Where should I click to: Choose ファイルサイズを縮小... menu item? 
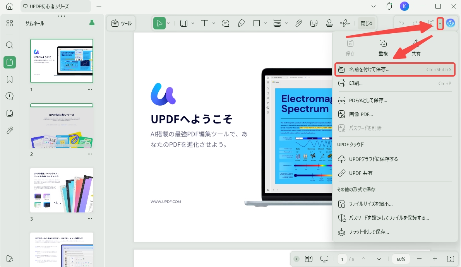(395, 204)
